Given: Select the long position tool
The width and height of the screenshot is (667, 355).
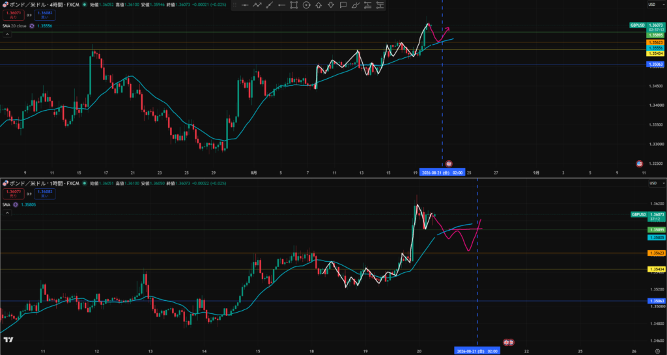Looking at the screenshot, I should [367, 5].
